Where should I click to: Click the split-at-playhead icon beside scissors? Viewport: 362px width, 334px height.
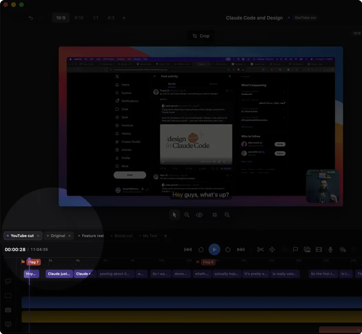[x=272, y=249]
